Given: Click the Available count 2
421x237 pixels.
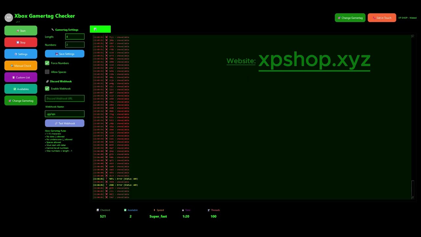Looking at the screenshot, I should pyautogui.click(x=131, y=216).
